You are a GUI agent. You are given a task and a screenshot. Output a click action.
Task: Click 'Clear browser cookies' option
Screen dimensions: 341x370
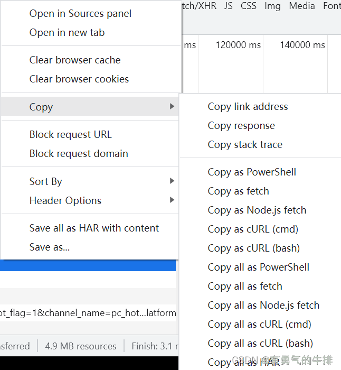(x=79, y=79)
